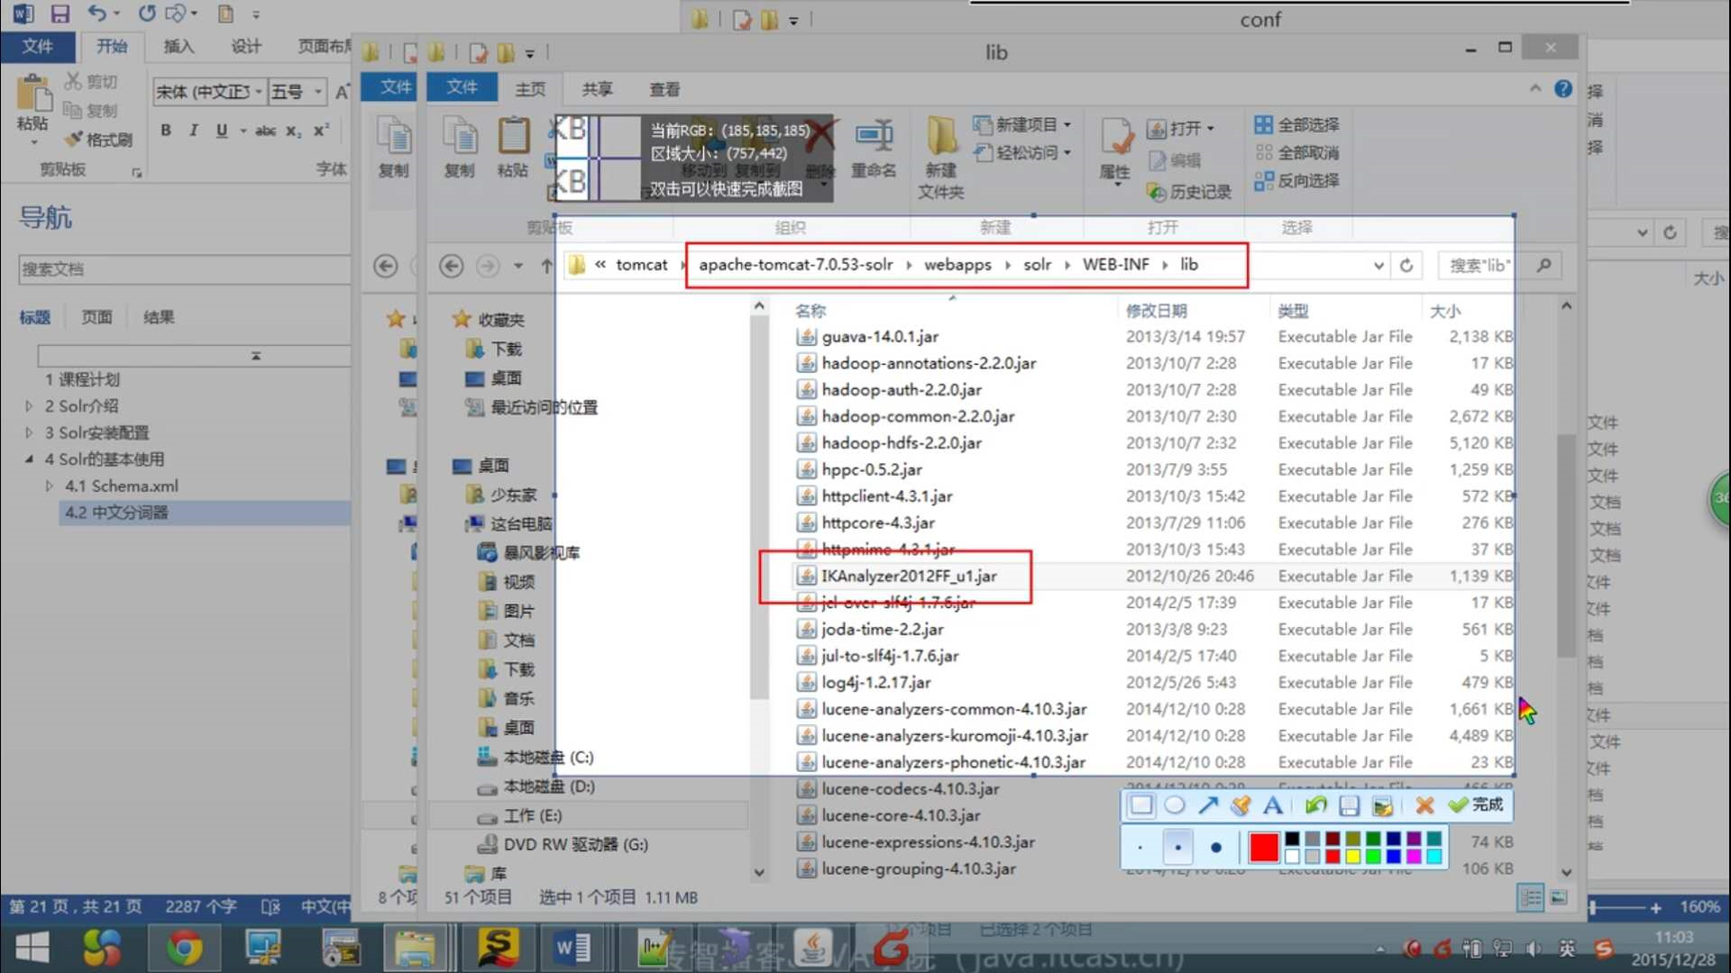
Task: Open the 轻松访问 dropdown
Action: click(x=1022, y=152)
